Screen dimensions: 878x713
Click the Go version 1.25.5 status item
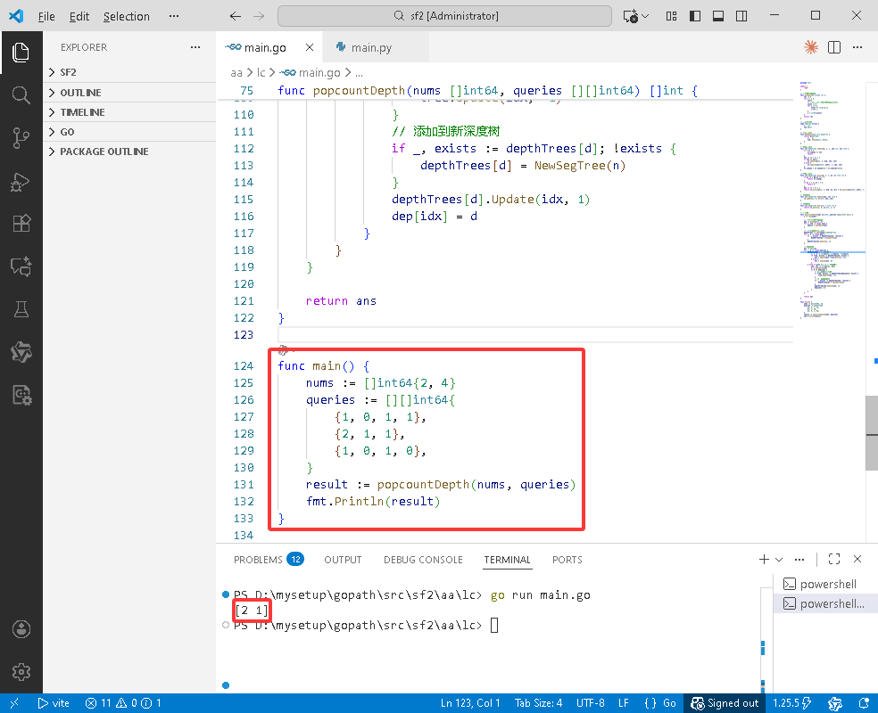[791, 703]
